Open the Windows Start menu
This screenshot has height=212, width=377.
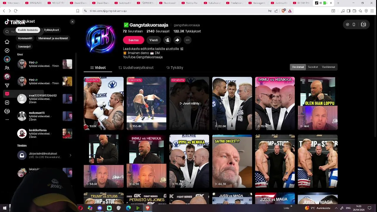click(x=5, y=208)
